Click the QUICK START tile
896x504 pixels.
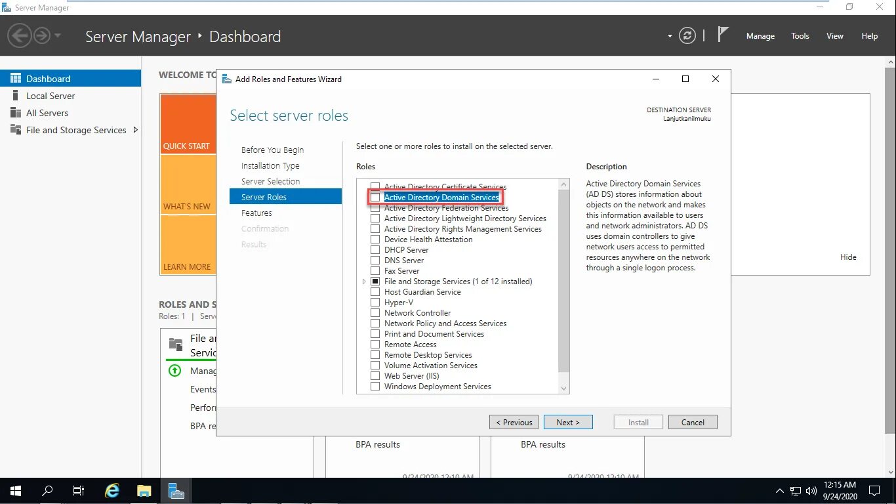point(188,124)
